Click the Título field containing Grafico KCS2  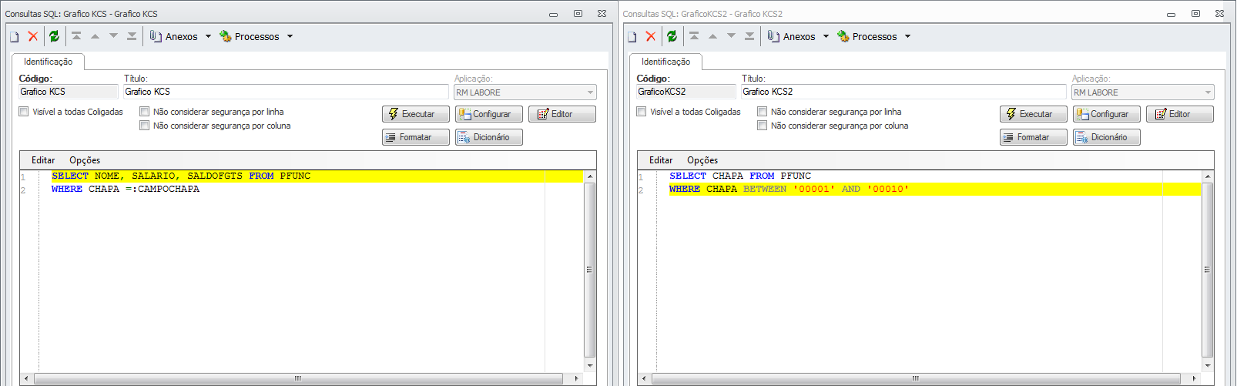(x=903, y=92)
